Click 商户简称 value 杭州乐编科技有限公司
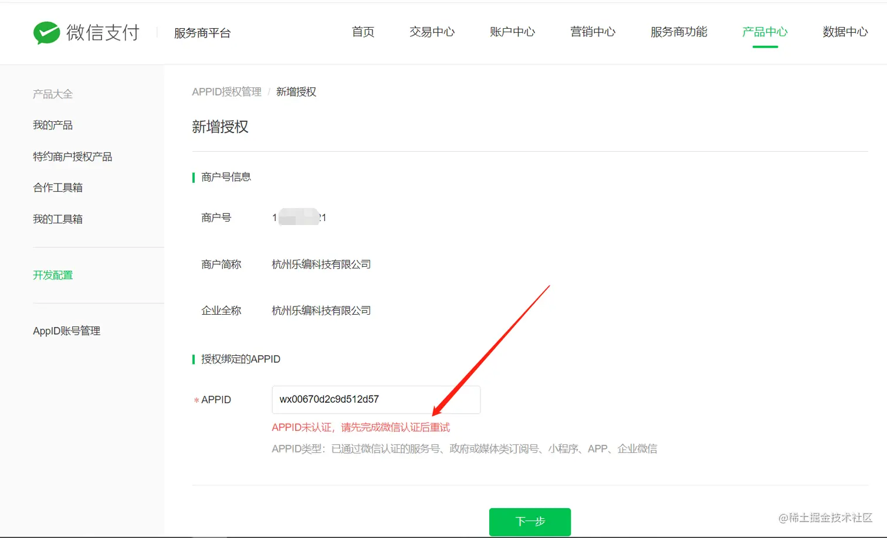Image resolution: width=887 pixels, height=538 pixels. click(321, 264)
